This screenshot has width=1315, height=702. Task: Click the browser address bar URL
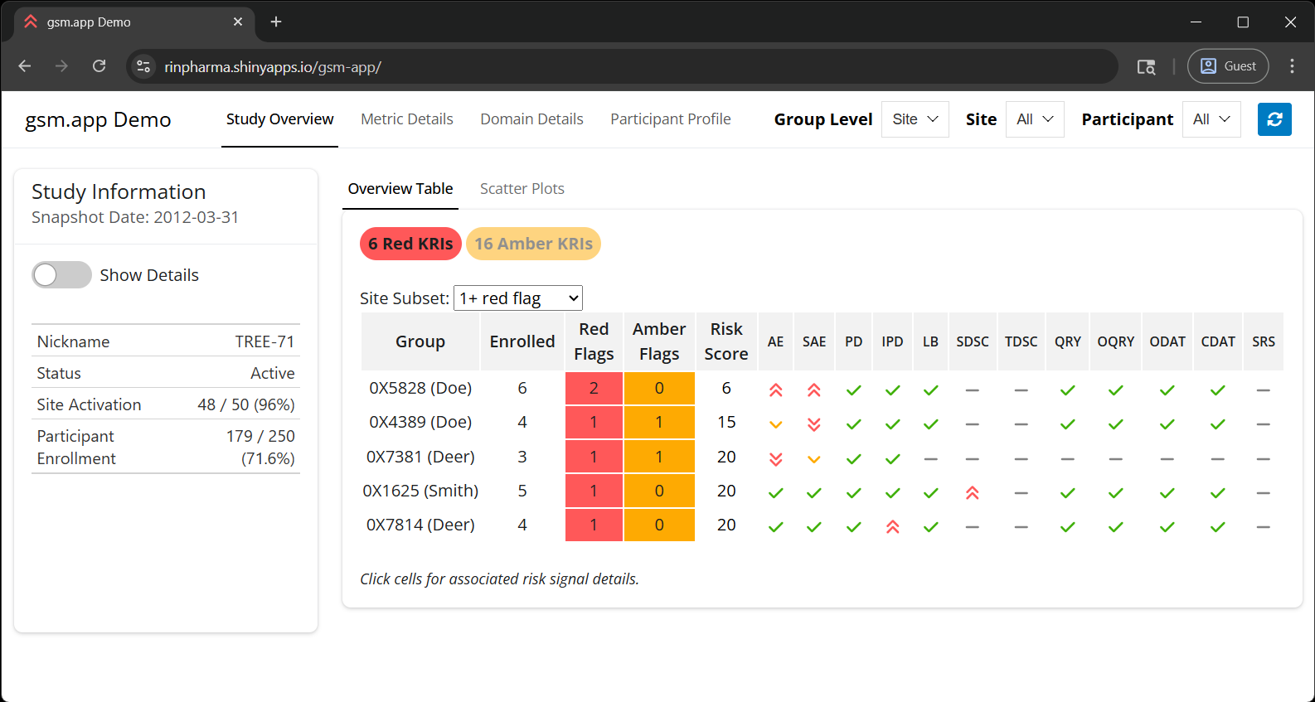point(273,67)
